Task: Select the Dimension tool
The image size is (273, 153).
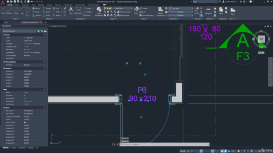Action: coord(78,10)
